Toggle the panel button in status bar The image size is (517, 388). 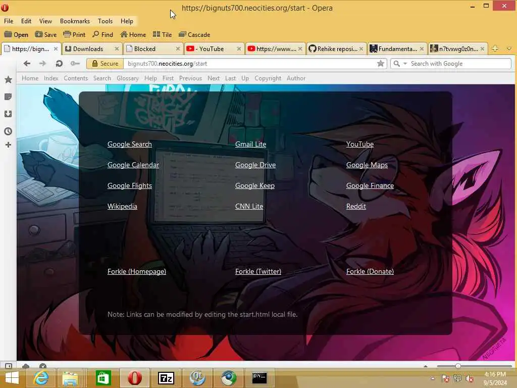8,366
